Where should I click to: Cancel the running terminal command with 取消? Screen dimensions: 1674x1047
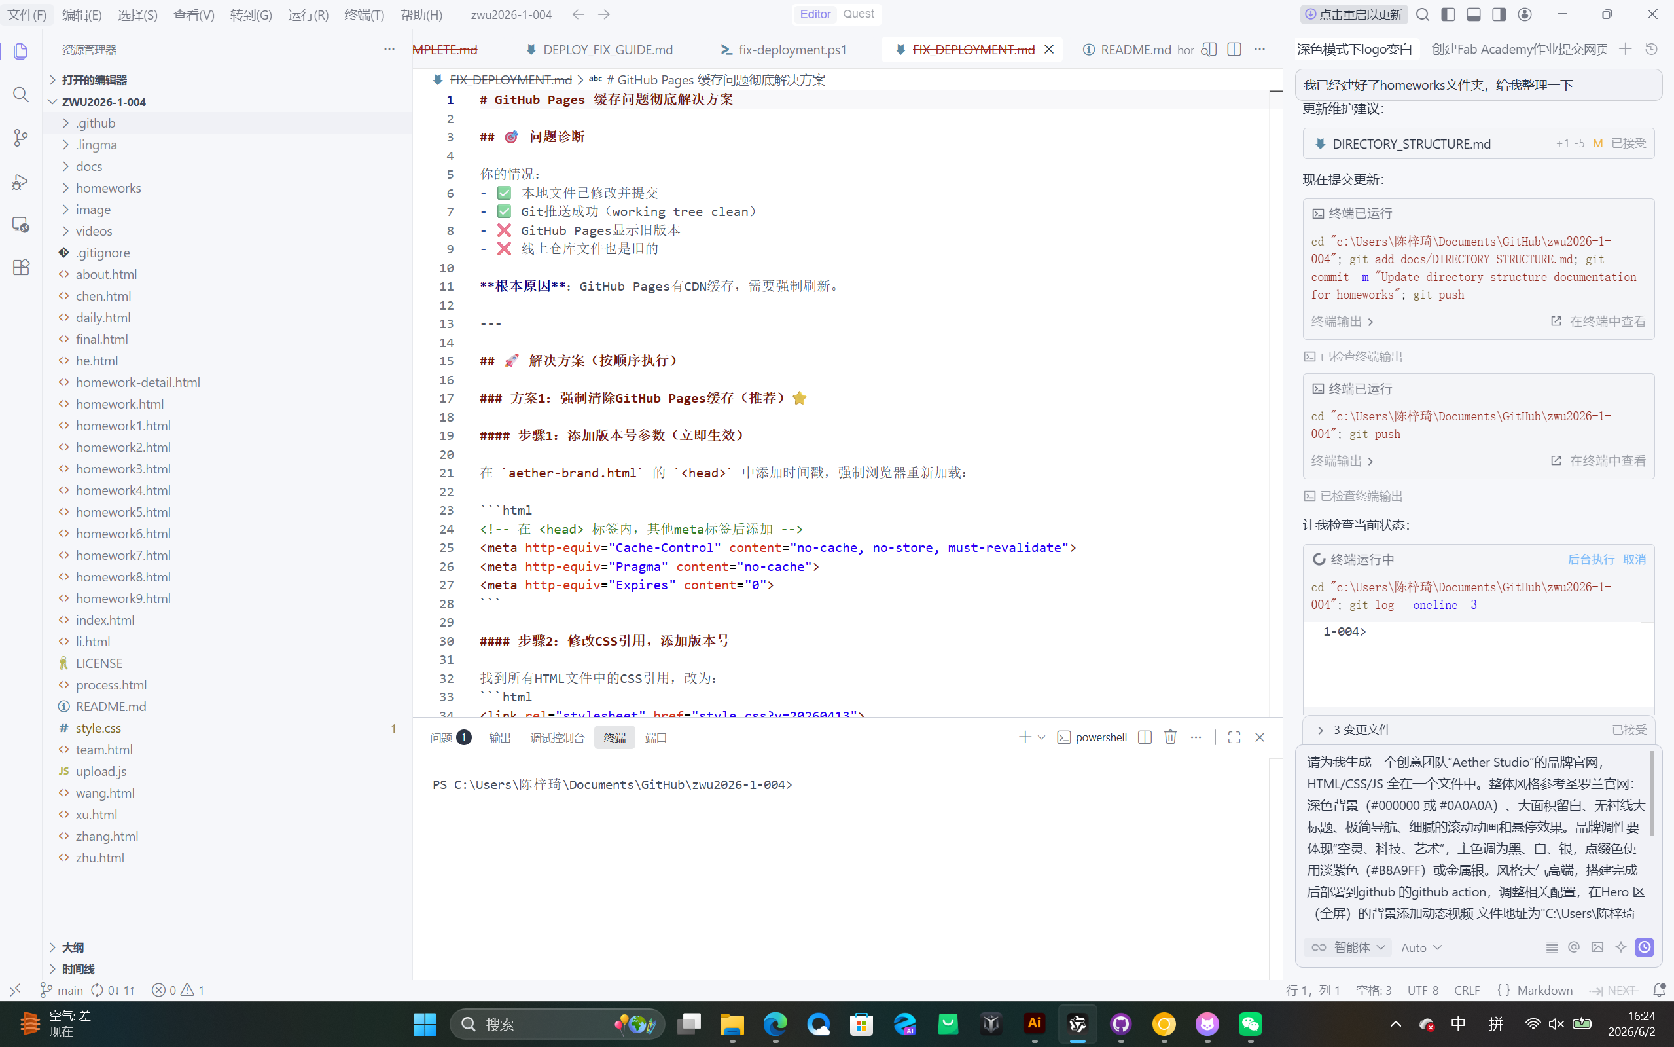click(1635, 559)
